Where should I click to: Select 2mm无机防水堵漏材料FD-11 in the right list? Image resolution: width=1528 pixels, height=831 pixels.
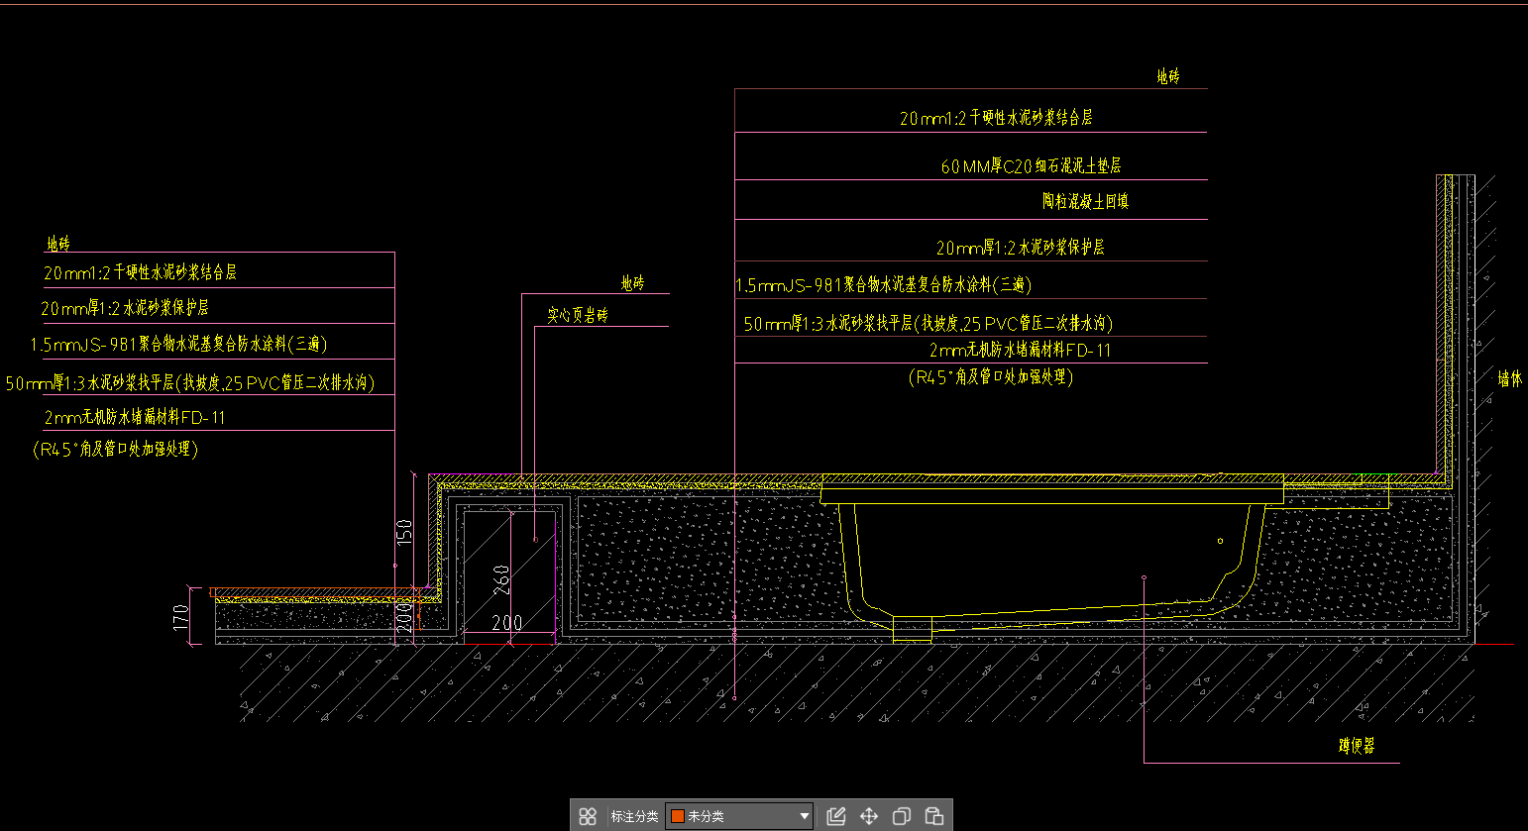[1020, 351]
